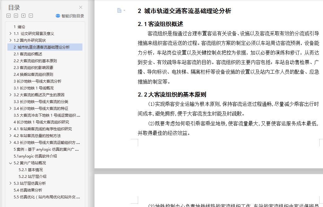The image size is (323, 207).
Task: Select 3.3 长沙地铁一号线大客流的分类
Action: pyautogui.click(x=41, y=101)
